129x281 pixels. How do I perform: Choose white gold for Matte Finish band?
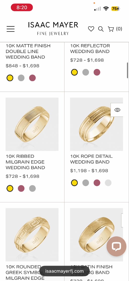click(x=21, y=78)
